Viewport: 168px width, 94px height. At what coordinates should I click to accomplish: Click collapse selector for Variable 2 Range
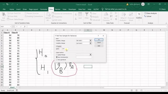click(x=91, y=43)
